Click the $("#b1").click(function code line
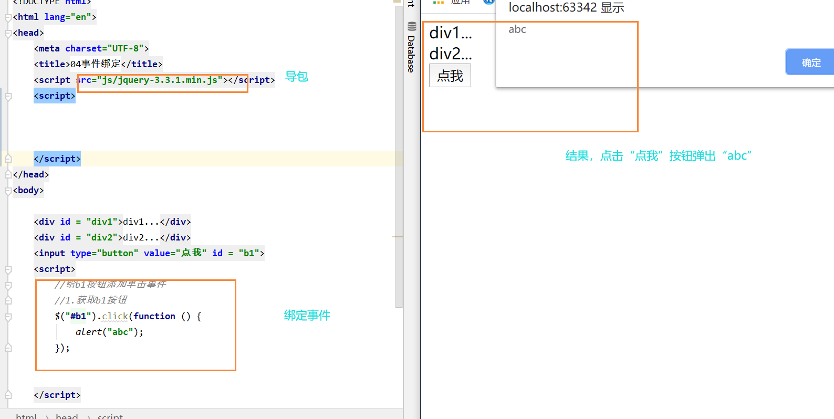The height and width of the screenshot is (419, 834). (128, 316)
